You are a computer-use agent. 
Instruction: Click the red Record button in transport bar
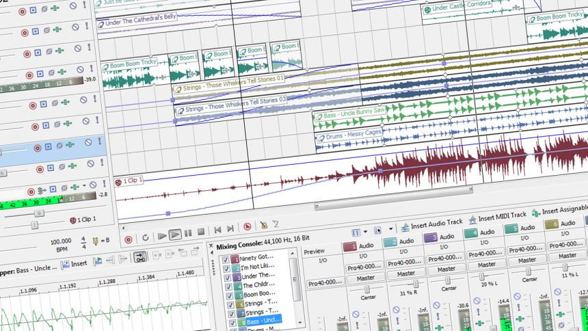129,239
